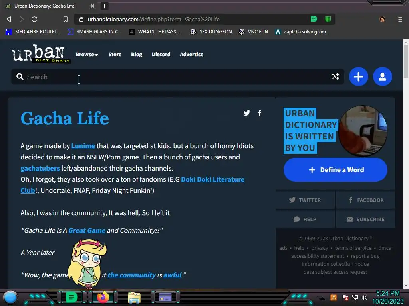Open browser profile avatar
Screen dimensions: 409x306
(x=382, y=19)
